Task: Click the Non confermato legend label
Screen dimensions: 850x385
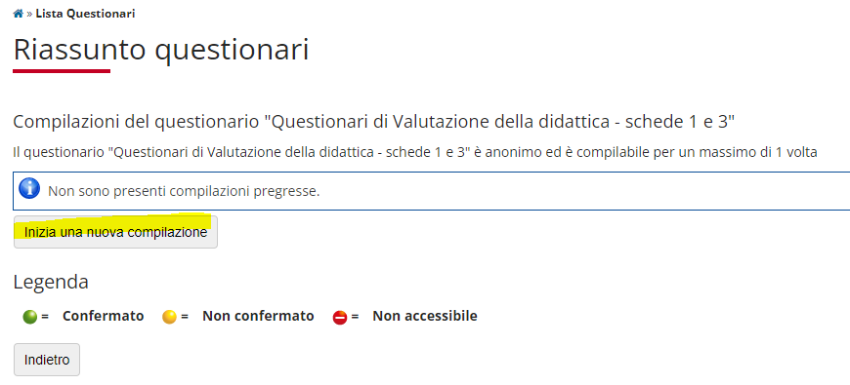Action: pyautogui.click(x=258, y=316)
